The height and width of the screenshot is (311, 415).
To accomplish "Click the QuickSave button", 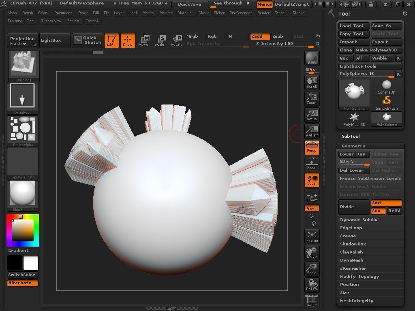I will 190,4.
